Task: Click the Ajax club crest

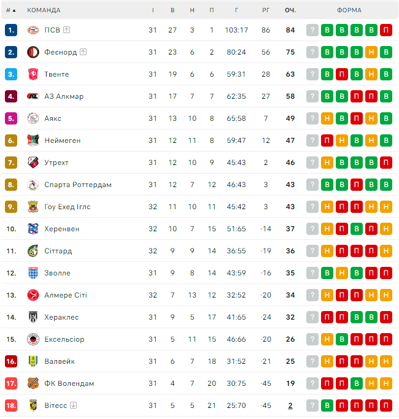Action: tap(33, 118)
